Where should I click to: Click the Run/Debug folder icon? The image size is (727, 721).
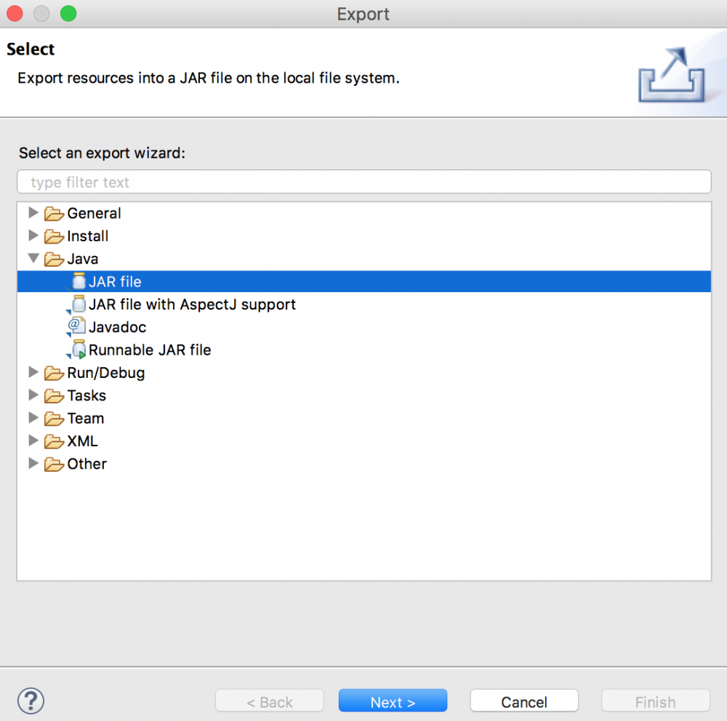coord(54,374)
